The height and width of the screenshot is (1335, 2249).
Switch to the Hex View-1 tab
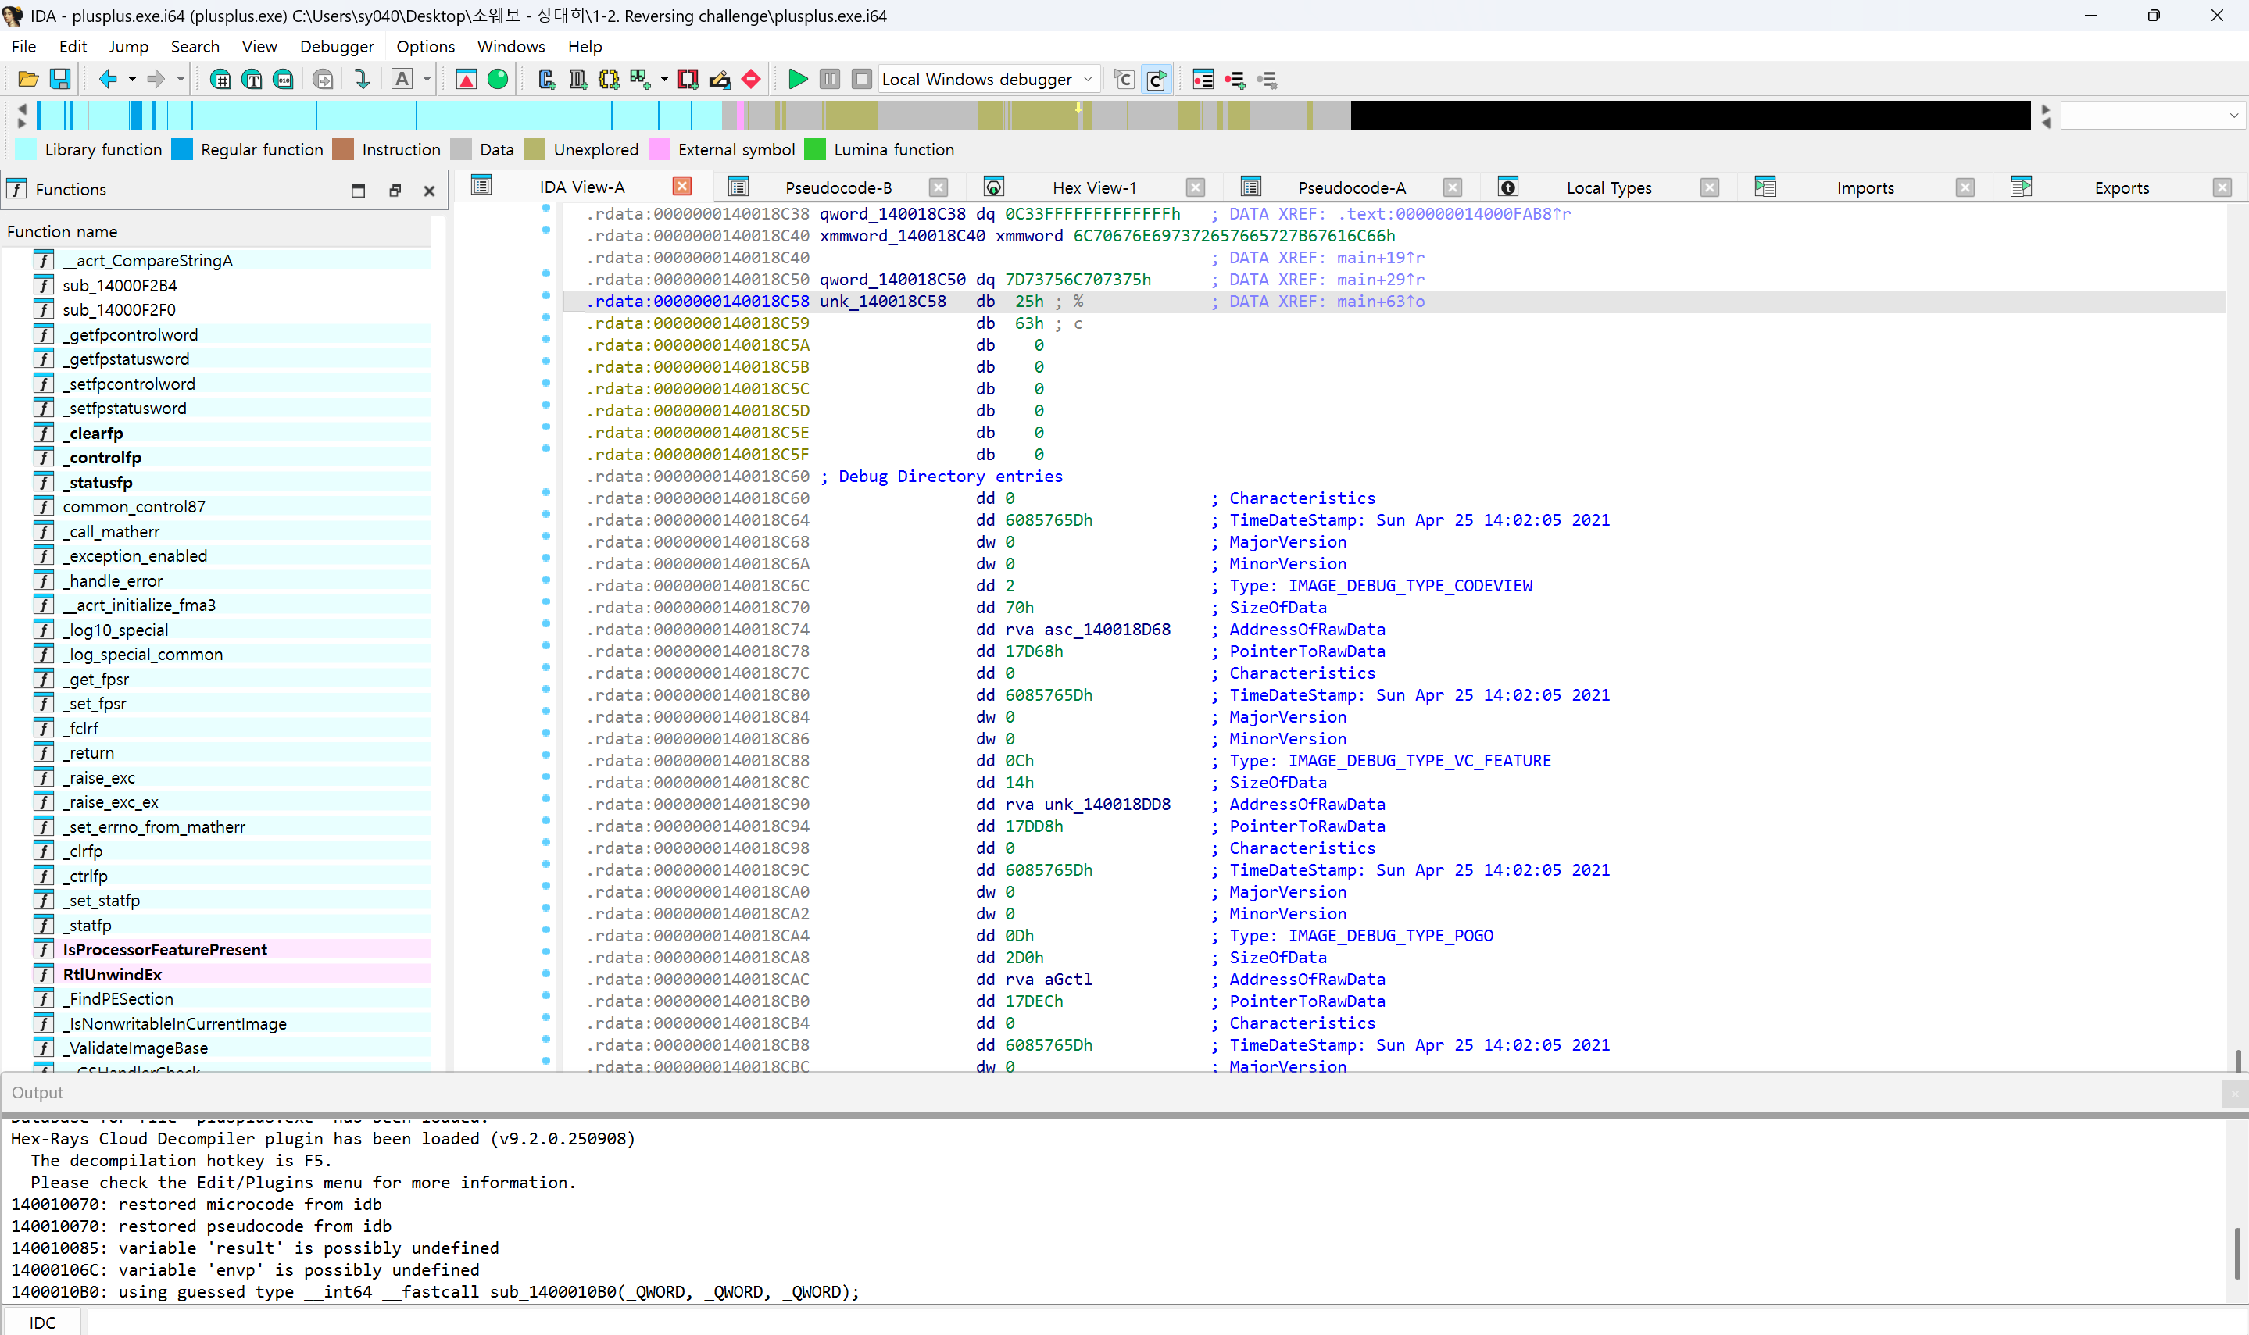pyautogui.click(x=1094, y=187)
